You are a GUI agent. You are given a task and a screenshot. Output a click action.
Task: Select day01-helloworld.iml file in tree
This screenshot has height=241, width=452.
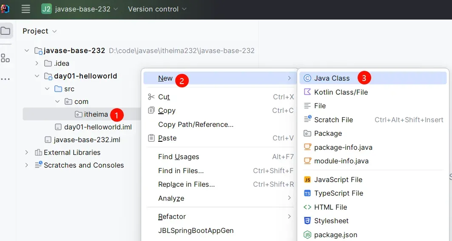[x=98, y=127]
